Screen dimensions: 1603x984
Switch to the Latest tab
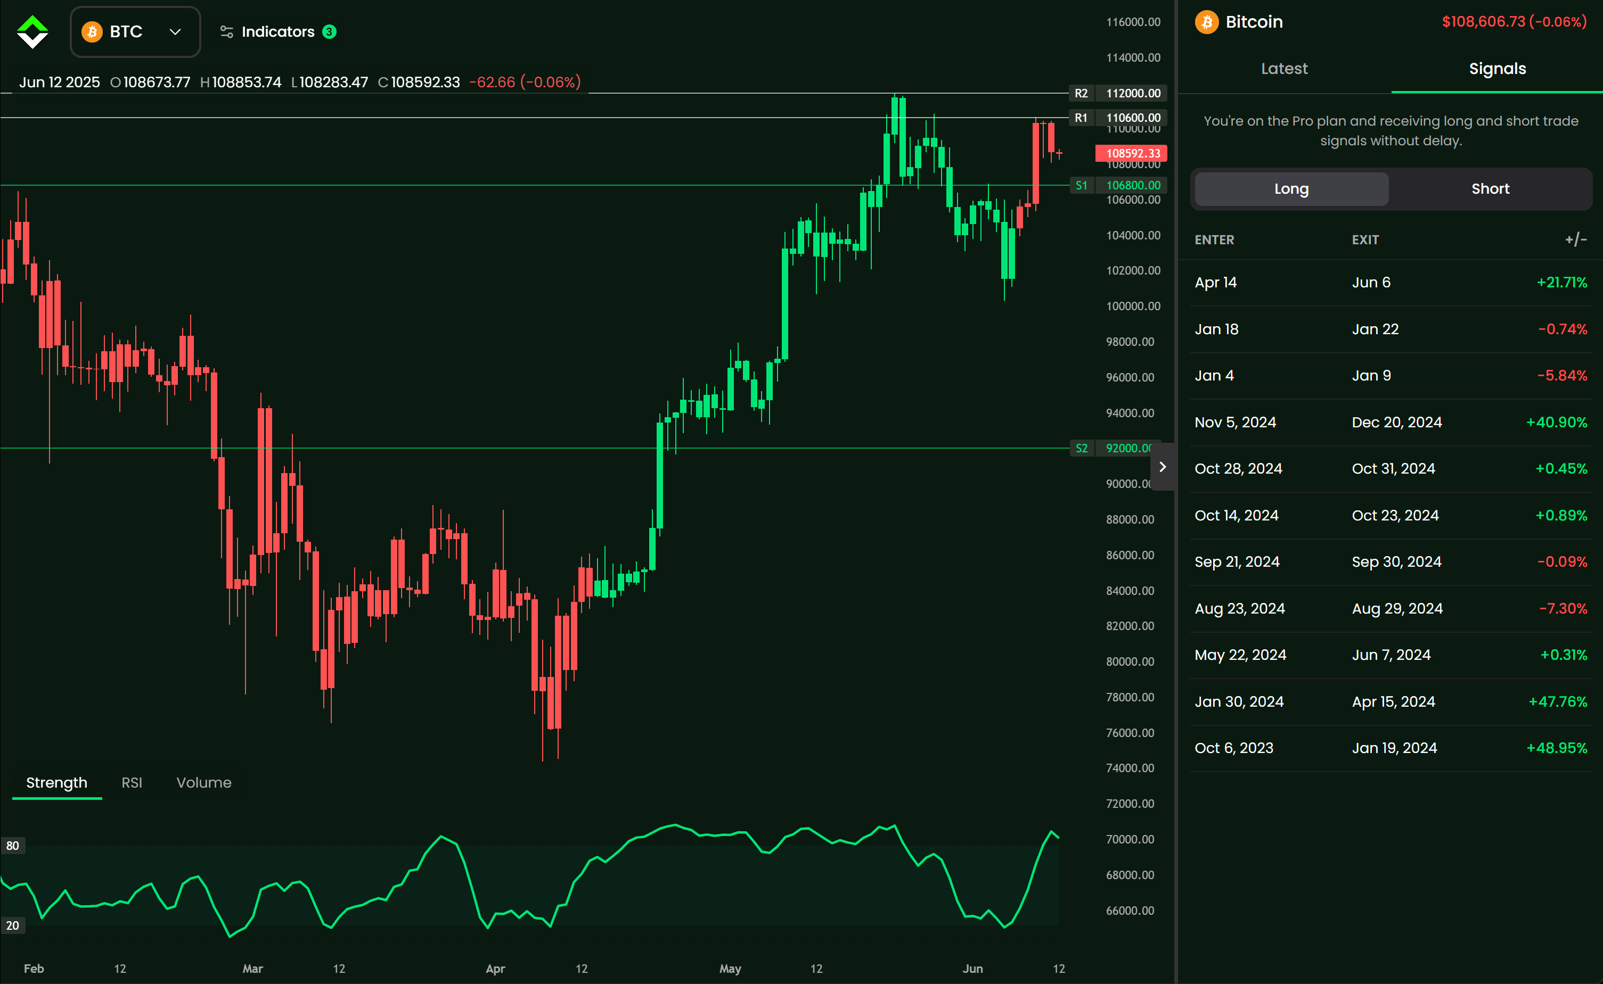pyautogui.click(x=1284, y=68)
